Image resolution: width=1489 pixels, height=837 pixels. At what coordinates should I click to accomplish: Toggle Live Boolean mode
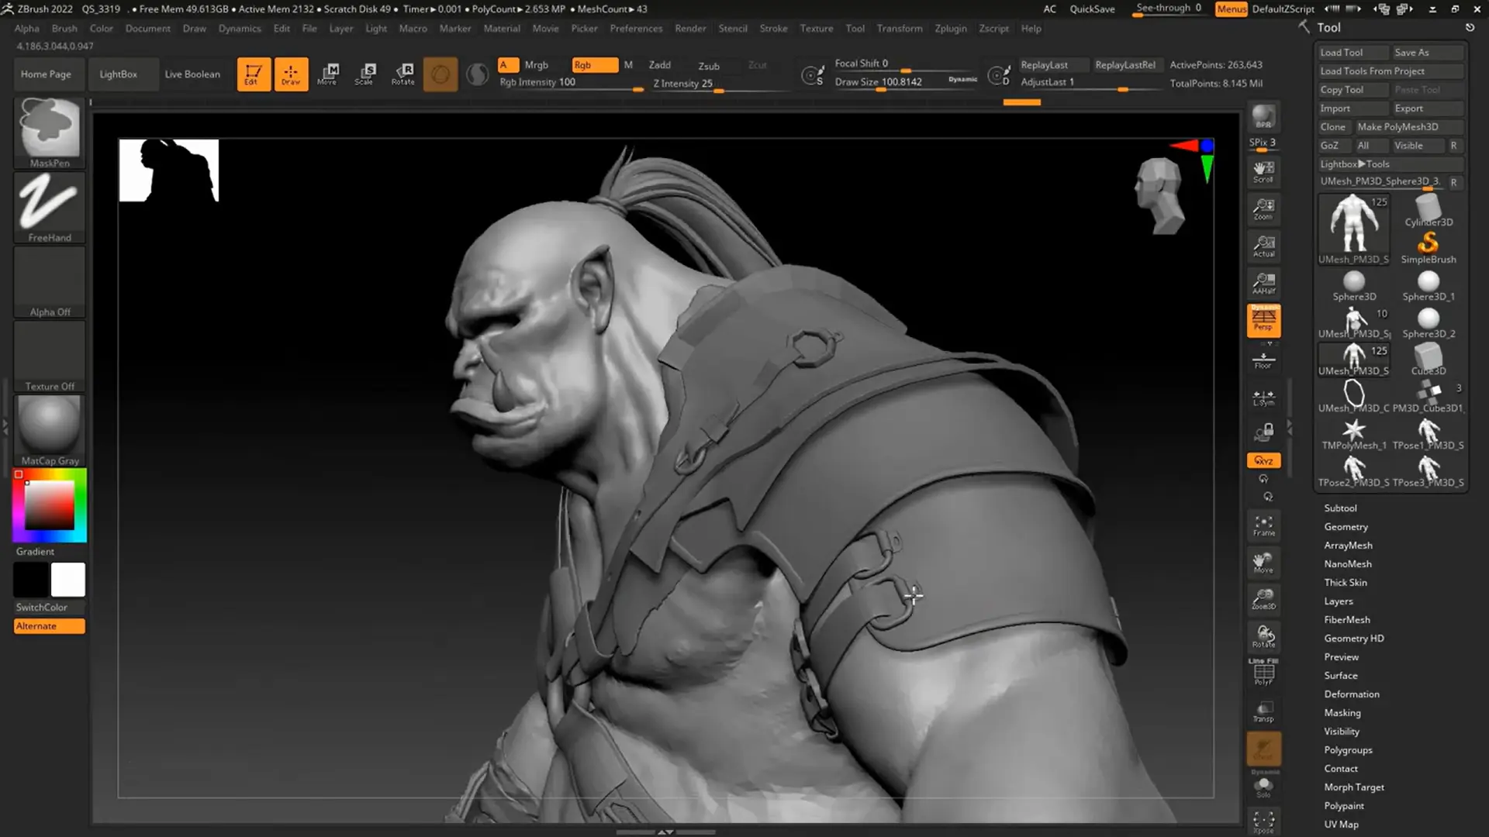[x=192, y=74]
